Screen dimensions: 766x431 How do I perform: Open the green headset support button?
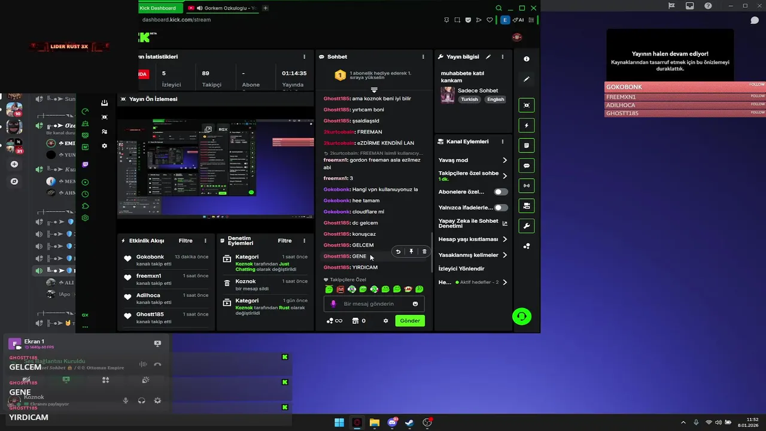click(522, 317)
